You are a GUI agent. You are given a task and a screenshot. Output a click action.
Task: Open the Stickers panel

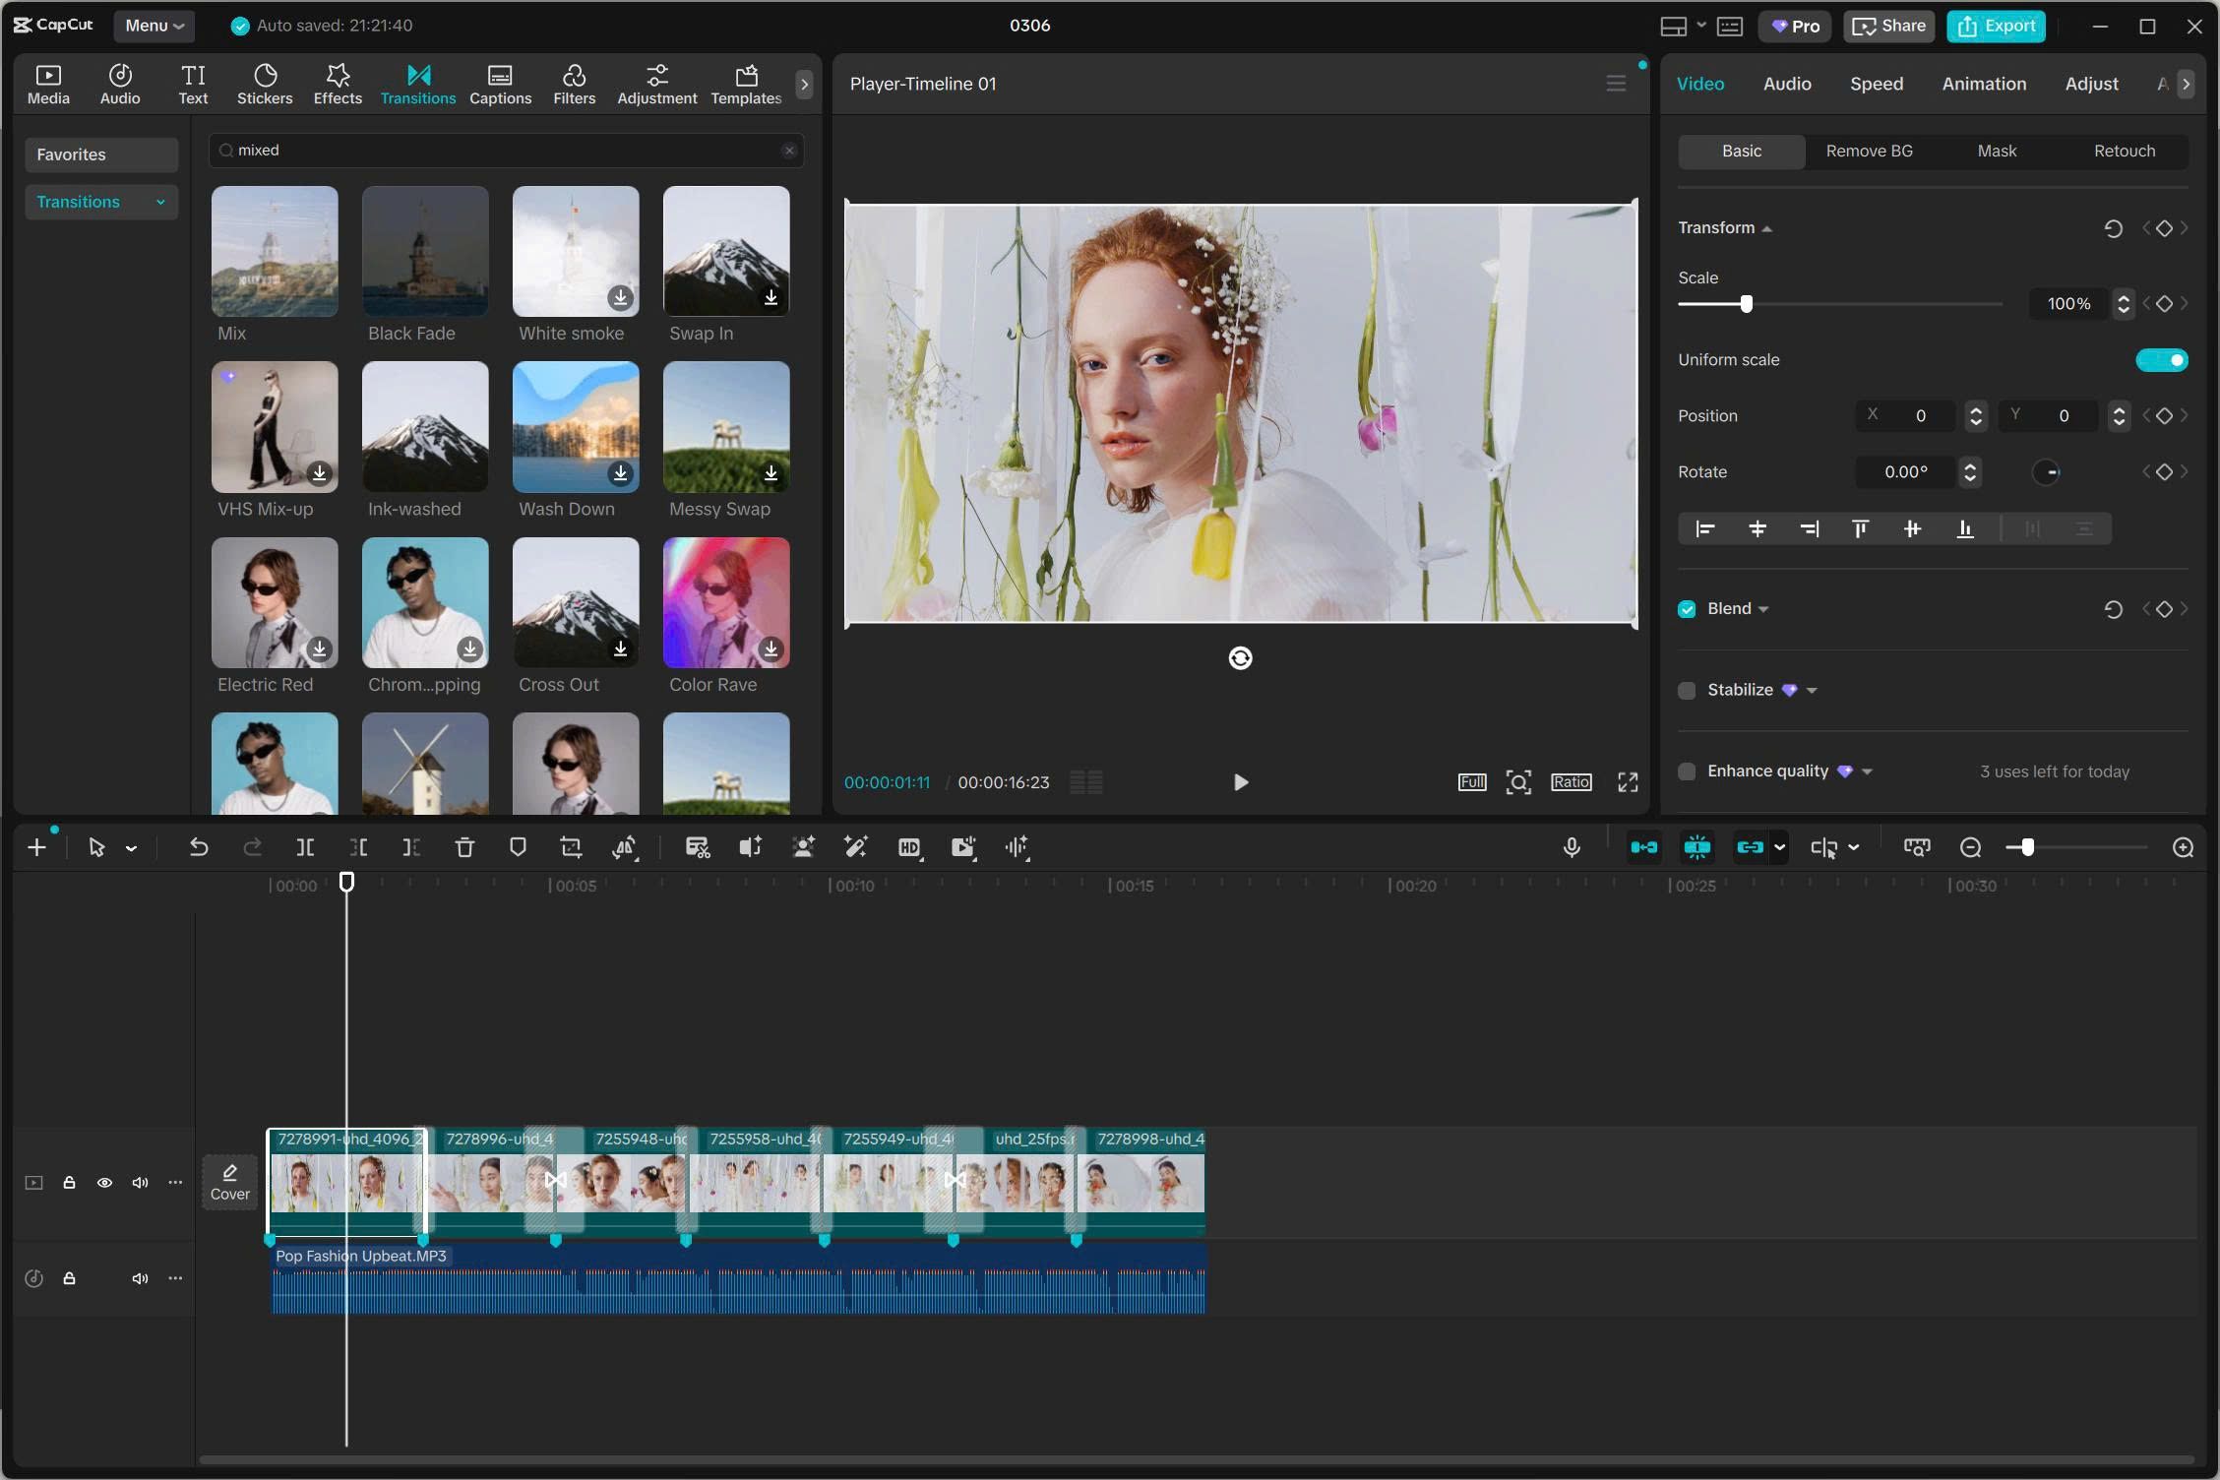(x=265, y=84)
